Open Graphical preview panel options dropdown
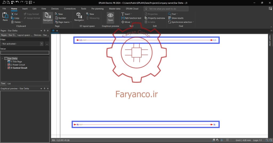 point(41,89)
